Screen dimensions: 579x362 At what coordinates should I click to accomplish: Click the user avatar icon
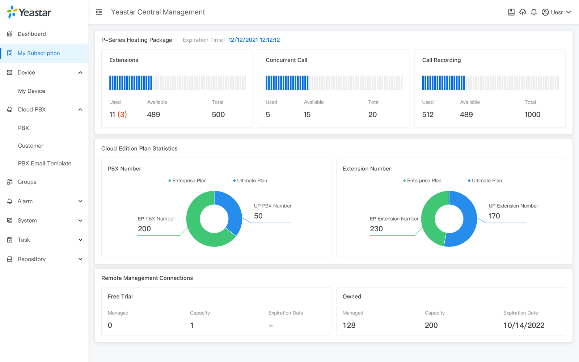click(545, 12)
